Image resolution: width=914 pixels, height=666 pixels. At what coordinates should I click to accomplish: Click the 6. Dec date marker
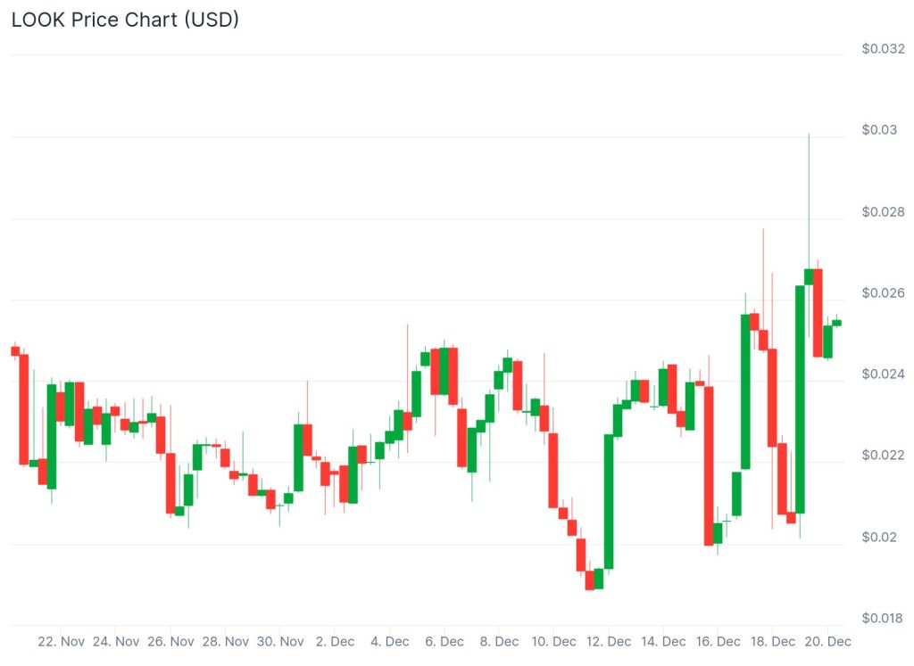pyautogui.click(x=444, y=642)
